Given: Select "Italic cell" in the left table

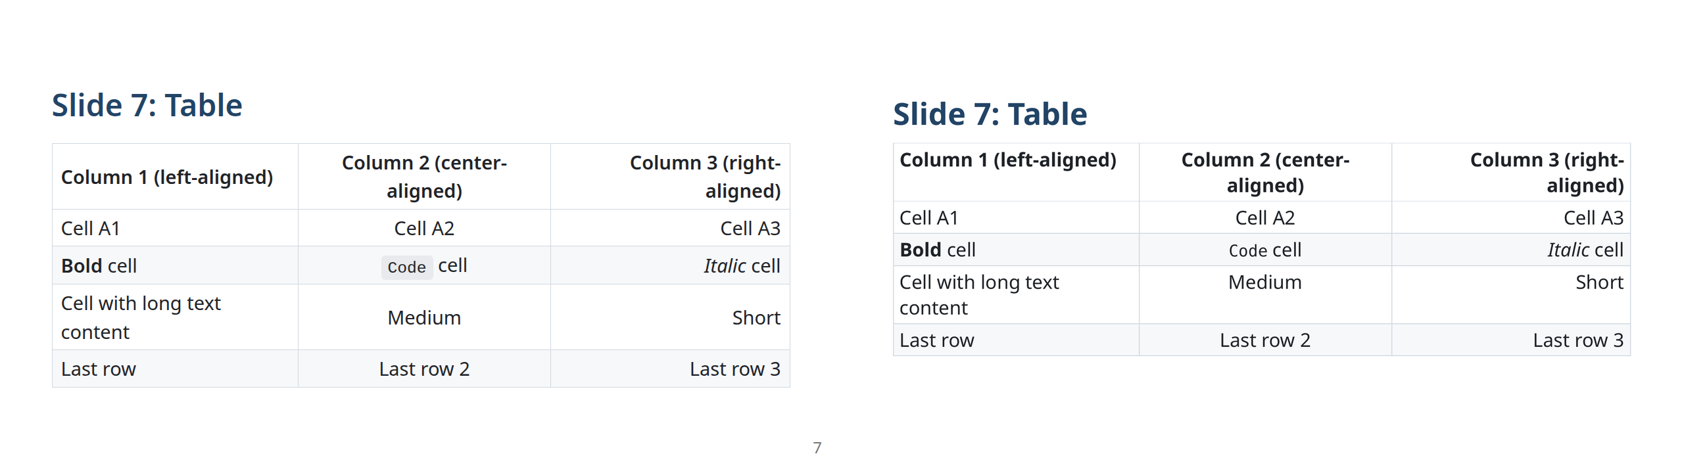Looking at the screenshot, I should 741,266.
